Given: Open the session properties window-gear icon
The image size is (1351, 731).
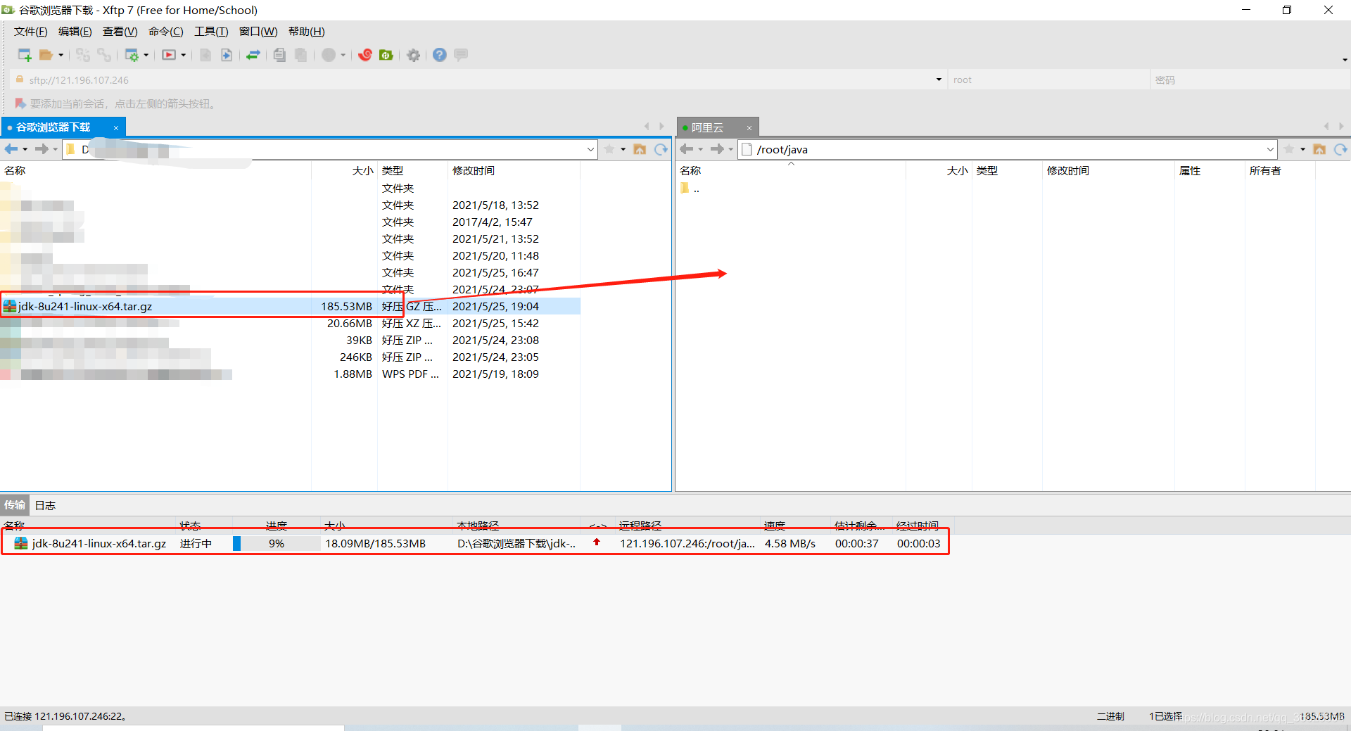Looking at the screenshot, I should tap(132, 55).
